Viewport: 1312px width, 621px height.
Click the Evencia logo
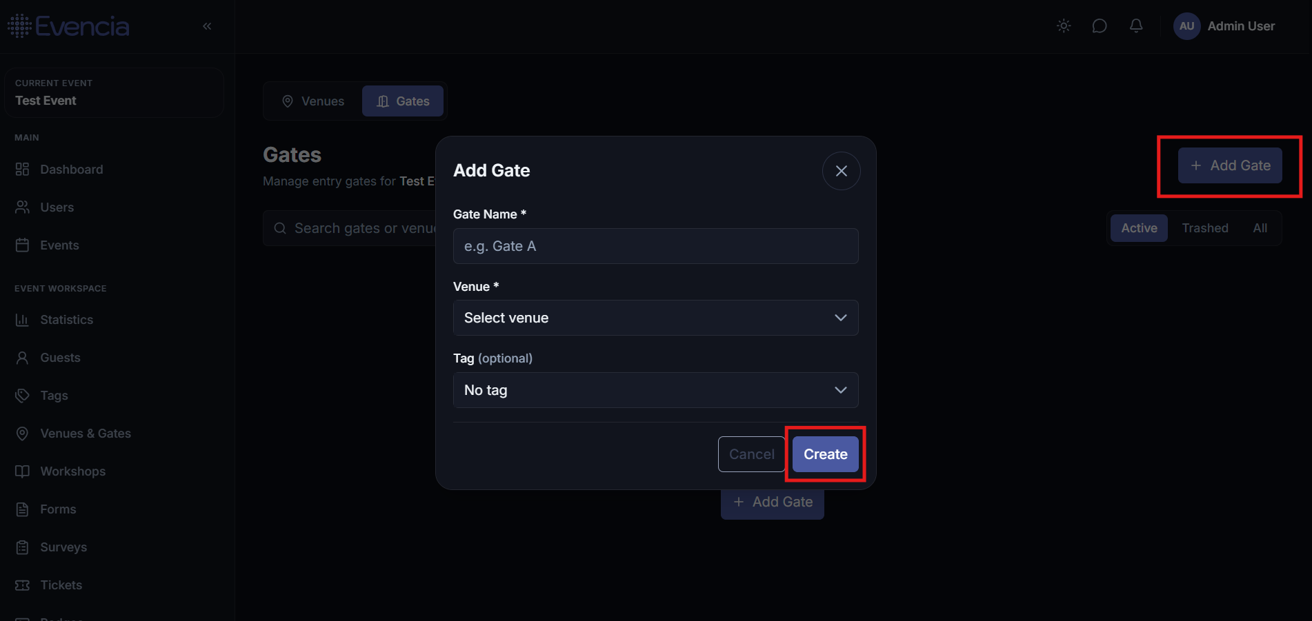(68, 26)
